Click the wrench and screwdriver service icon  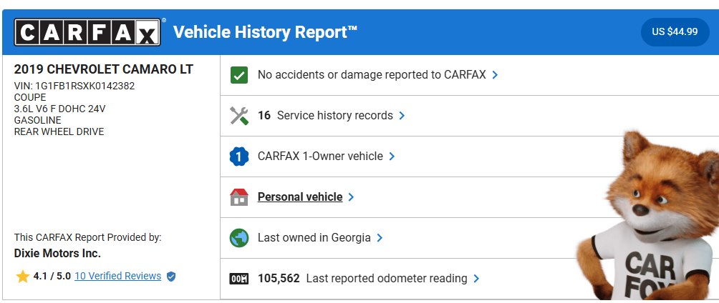[x=239, y=115]
